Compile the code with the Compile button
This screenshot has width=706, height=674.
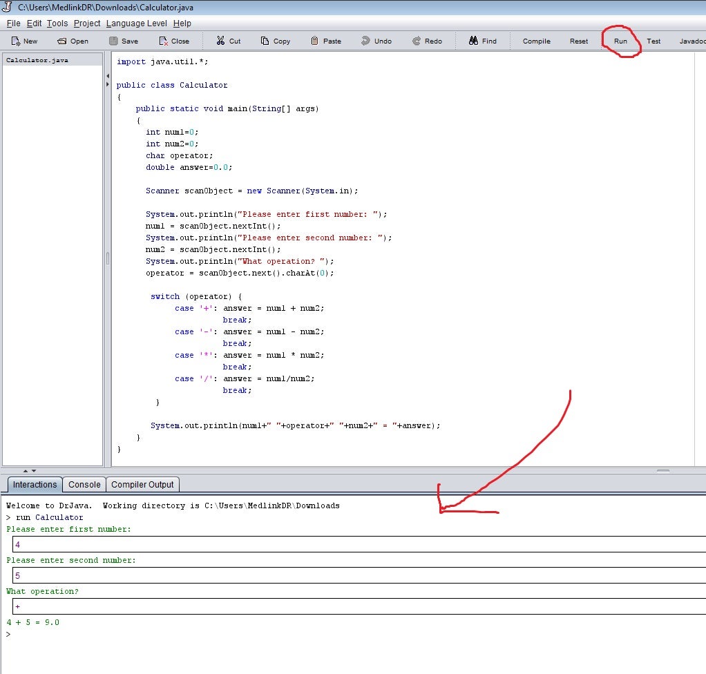pyautogui.click(x=536, y=41)
